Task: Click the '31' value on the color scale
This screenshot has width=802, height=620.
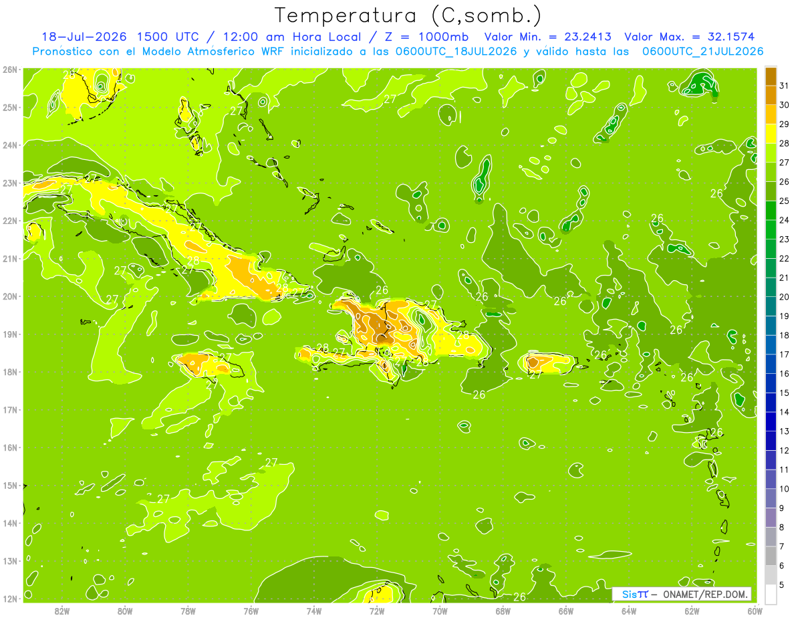Action: point(784,86)
